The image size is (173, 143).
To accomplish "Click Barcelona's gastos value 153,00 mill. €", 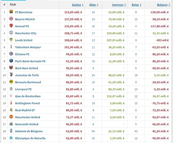I will pos(73,12).
